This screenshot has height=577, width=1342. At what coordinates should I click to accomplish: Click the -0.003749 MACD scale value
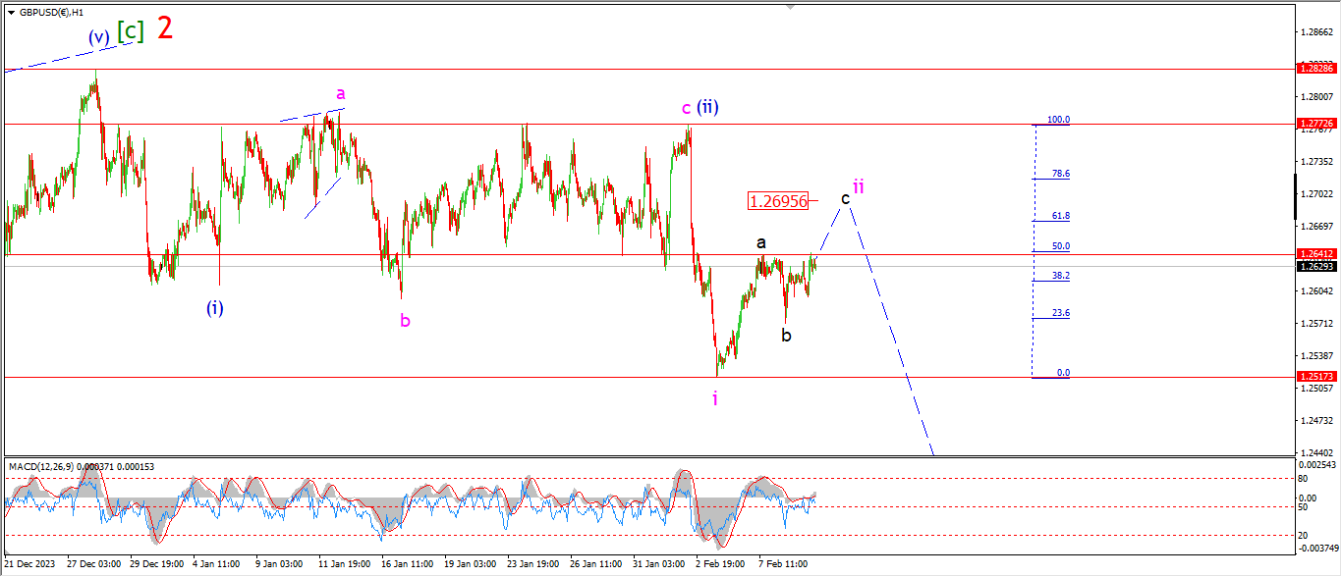[x=1316, y=548]
